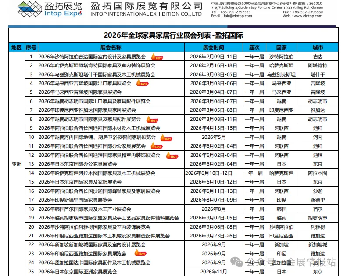Click the HOT flame icon in row 8
347x276 pixels.
coord(152,120)
